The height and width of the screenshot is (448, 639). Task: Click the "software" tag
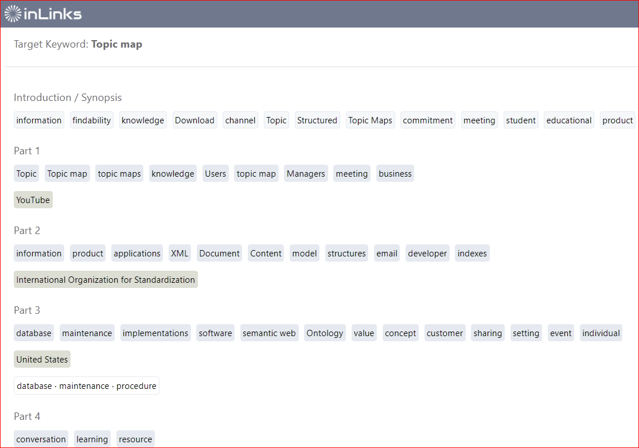[215, 333]
